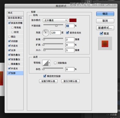This screenshot has width=120, height=118.
Task: Click 复位为默认值 button
Action: 70,81
